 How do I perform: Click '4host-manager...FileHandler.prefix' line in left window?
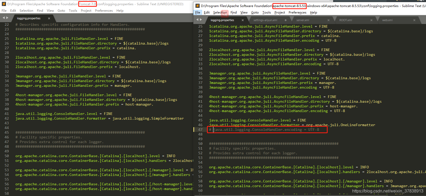click(84, 104)
